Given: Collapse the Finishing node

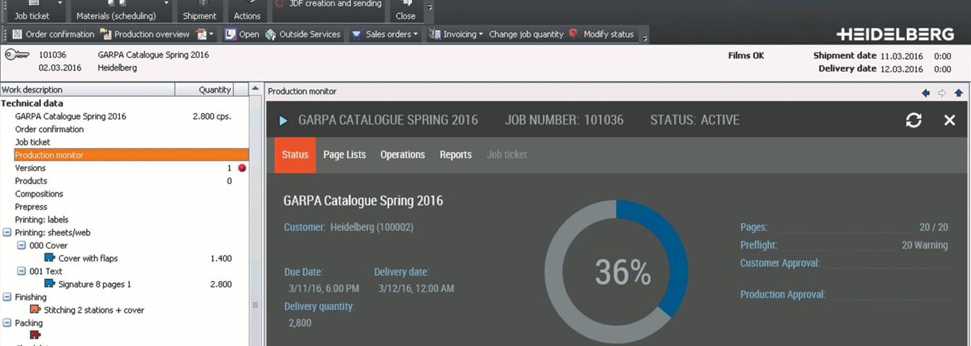Looking at the screenshot, I should point(7,297).
